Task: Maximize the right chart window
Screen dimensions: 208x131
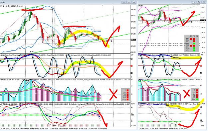Action: (x=199, y=2)
